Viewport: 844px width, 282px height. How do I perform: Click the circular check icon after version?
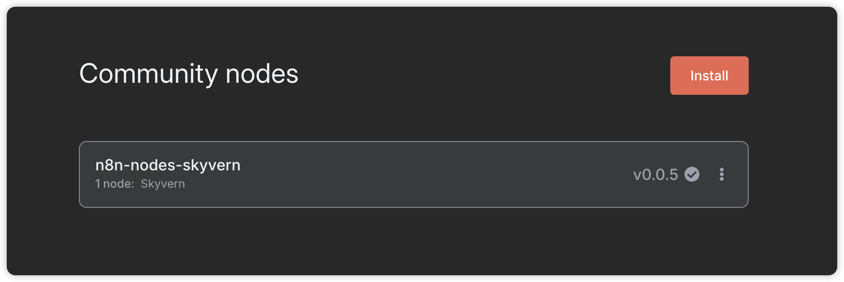[x=692, y=174]
